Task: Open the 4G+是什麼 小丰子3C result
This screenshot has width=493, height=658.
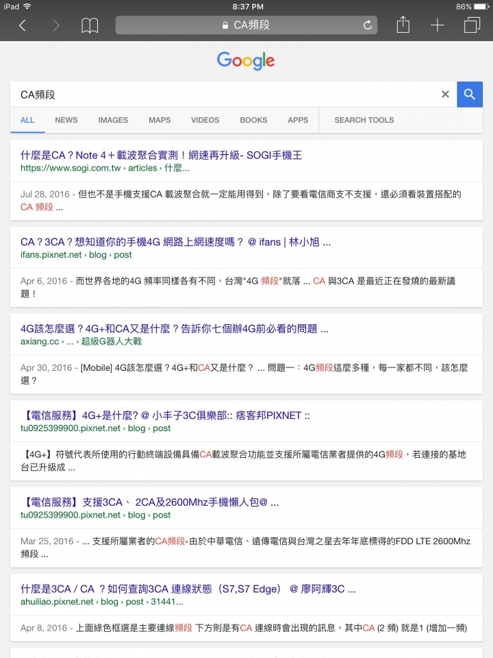Action: 165,415
